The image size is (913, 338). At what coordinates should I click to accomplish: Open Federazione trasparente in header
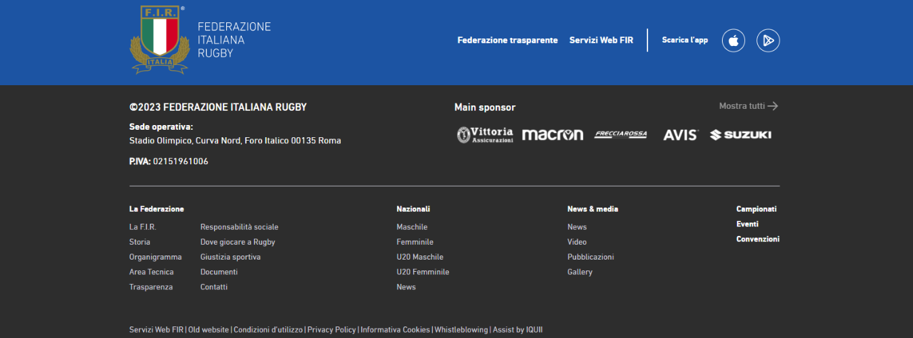click(x=507, y=41)
